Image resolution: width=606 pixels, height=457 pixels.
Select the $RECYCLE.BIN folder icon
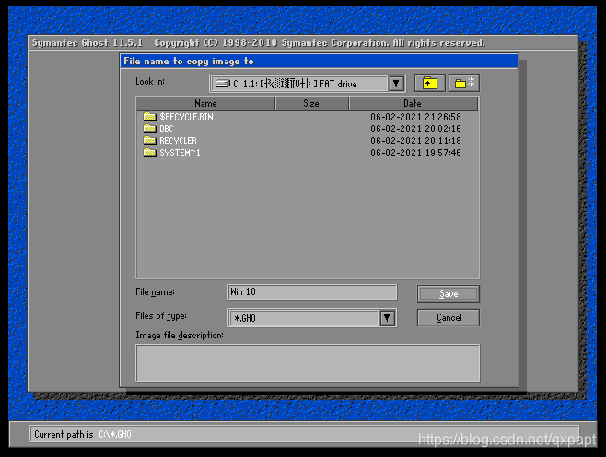[149, 117]
